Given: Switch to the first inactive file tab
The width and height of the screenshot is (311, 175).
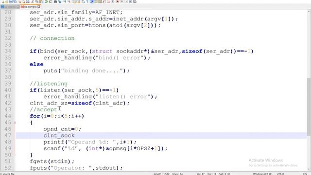Looking at the screenshot, I should point(10,7).
